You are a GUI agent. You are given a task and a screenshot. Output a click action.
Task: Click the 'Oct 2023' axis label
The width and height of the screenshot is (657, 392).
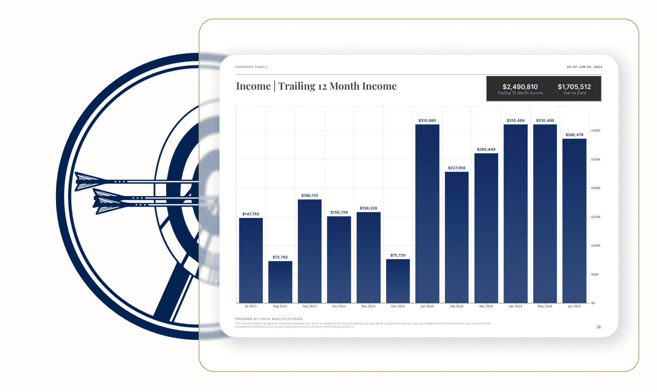[339, 306]
